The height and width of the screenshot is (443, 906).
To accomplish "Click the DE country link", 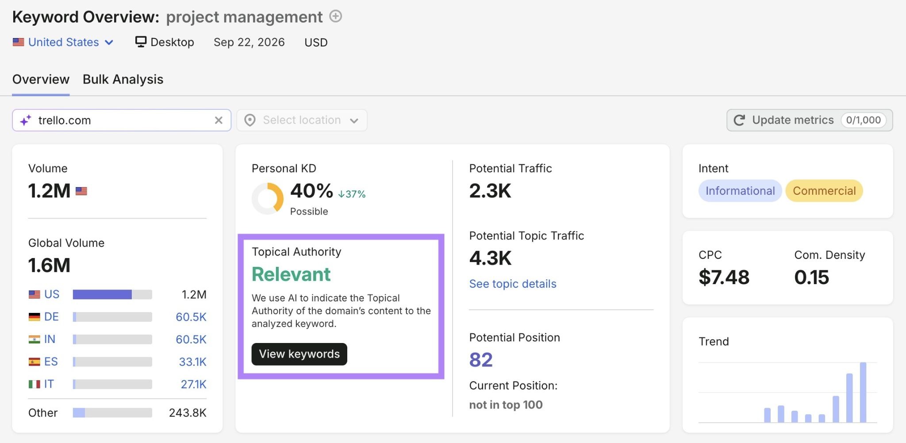I will pyautogui.click(x=51, y=317).
